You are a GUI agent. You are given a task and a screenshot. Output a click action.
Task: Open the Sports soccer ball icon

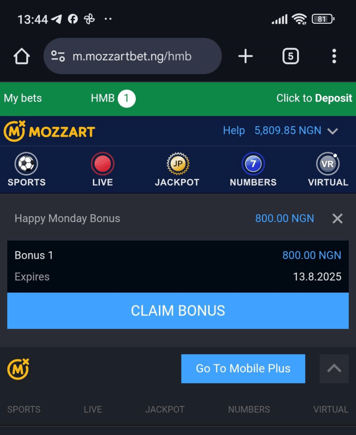coord(26,164)
